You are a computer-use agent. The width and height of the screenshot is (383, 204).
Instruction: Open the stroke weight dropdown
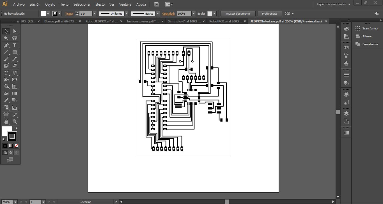[95, 13]
